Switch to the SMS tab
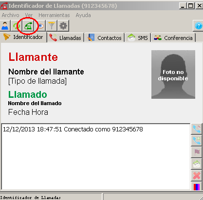The height and width of the screenshot is (200, 203). (138, 38)
